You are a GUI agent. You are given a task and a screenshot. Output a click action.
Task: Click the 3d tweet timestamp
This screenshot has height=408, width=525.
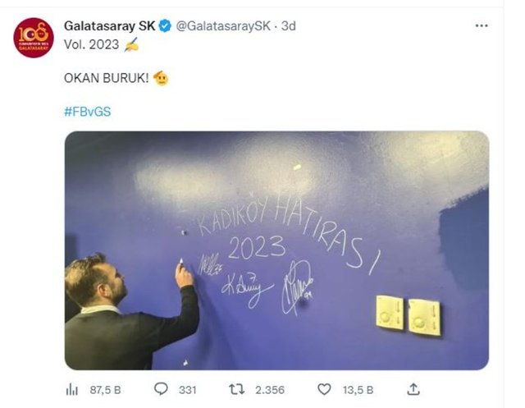(x=289, y=25)
